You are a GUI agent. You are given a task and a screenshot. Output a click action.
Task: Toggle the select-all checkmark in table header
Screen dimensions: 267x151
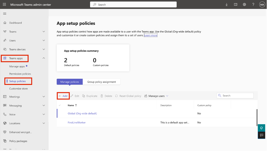tap(60, 105)
